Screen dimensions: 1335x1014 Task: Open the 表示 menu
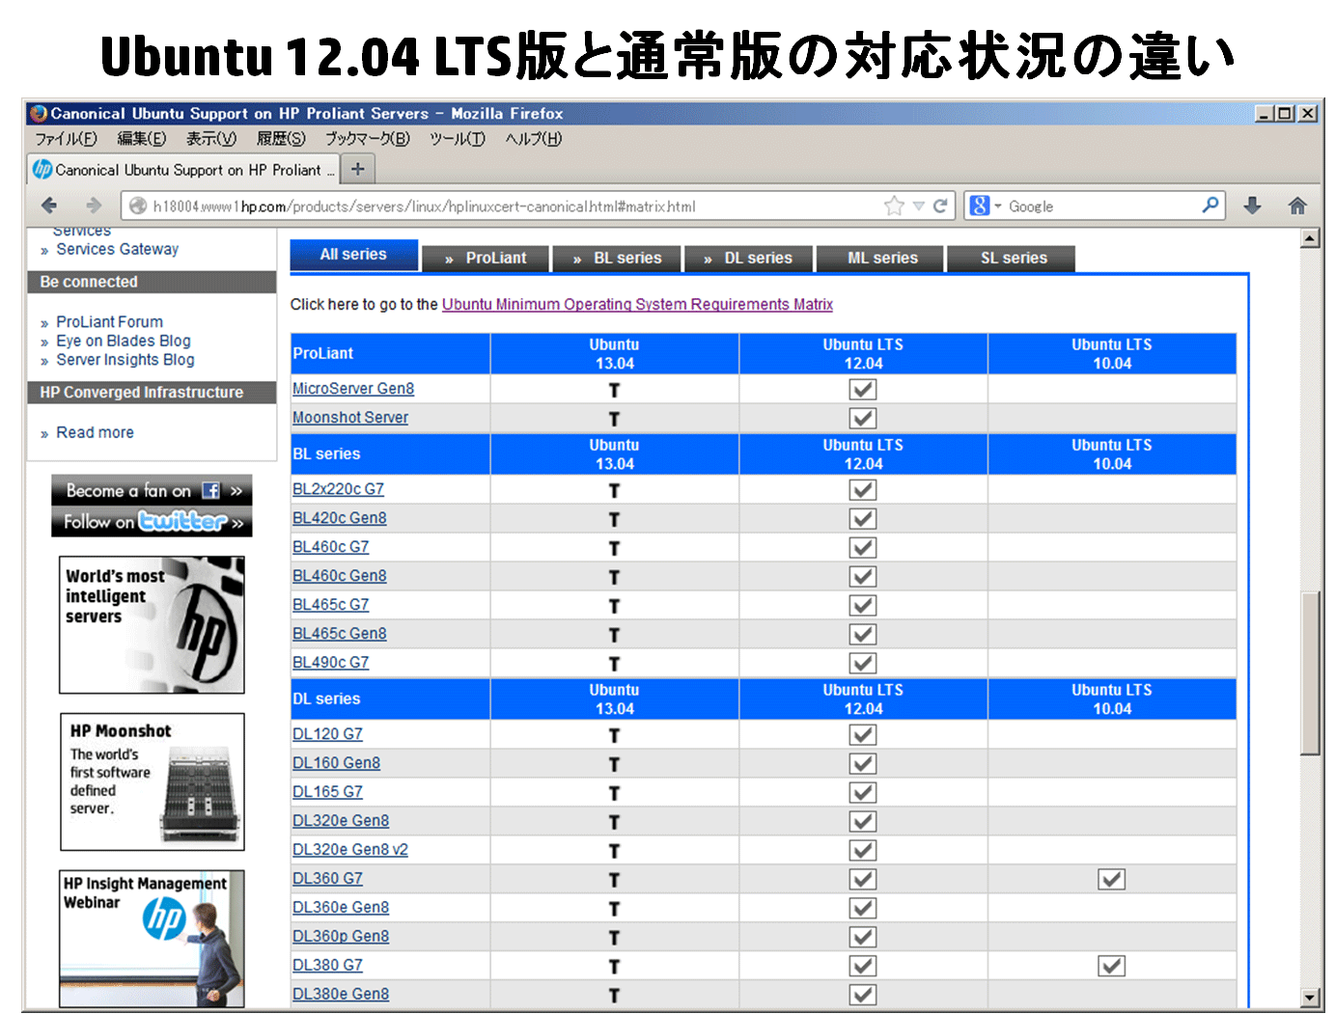coord(211,139)
